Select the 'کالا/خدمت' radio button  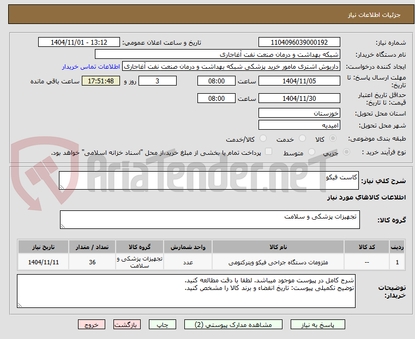263,138
